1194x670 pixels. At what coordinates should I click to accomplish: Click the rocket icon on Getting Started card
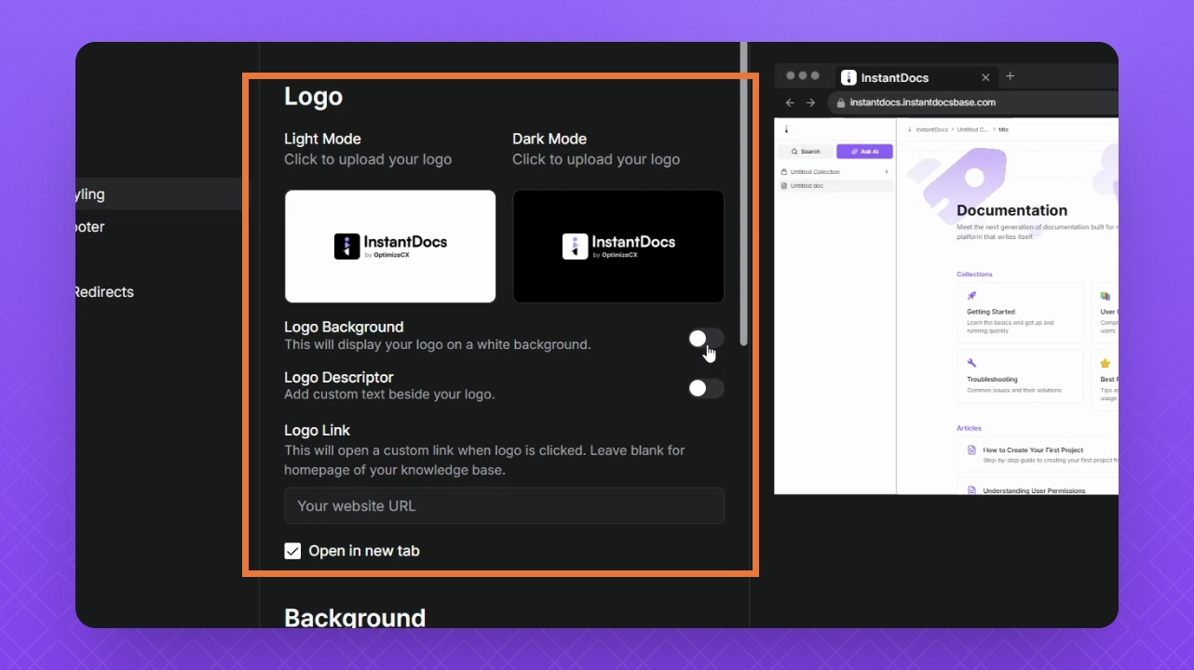pos(971,296)
